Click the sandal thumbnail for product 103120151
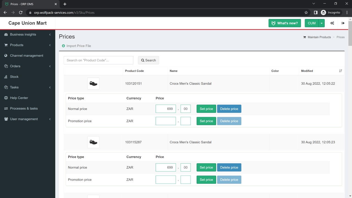 (x=93, y=84)
